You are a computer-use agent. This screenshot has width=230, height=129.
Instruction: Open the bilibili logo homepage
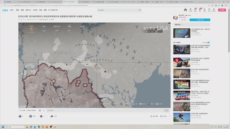pos(5,10)
